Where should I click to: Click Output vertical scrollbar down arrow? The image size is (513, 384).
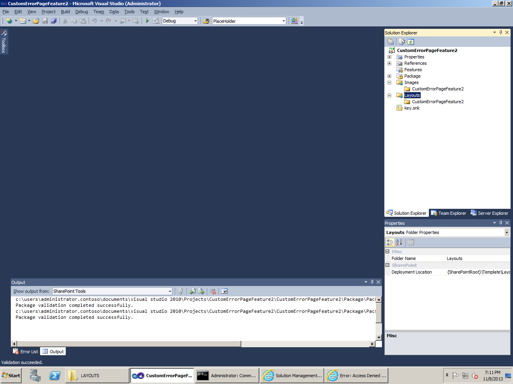pyautogui.click(x=378, y=338)
